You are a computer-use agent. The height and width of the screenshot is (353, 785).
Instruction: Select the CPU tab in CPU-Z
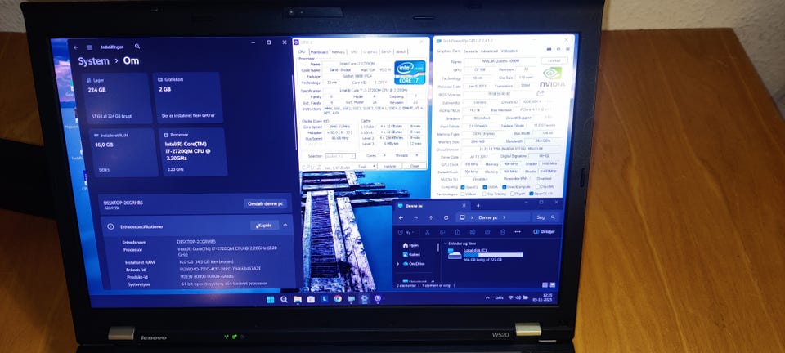coord(302,52)
